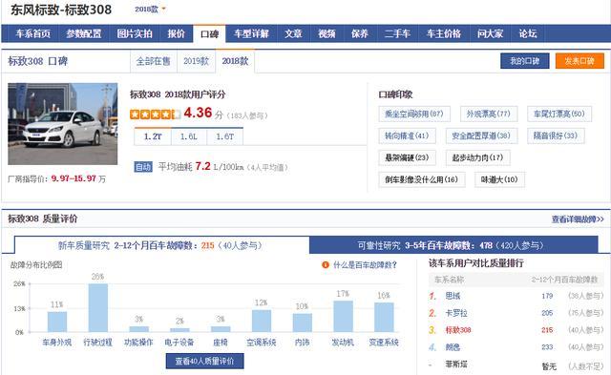Open 车型详解 navigation item
This screenshot has height=375, width=611.
click(x=251, y=34)
